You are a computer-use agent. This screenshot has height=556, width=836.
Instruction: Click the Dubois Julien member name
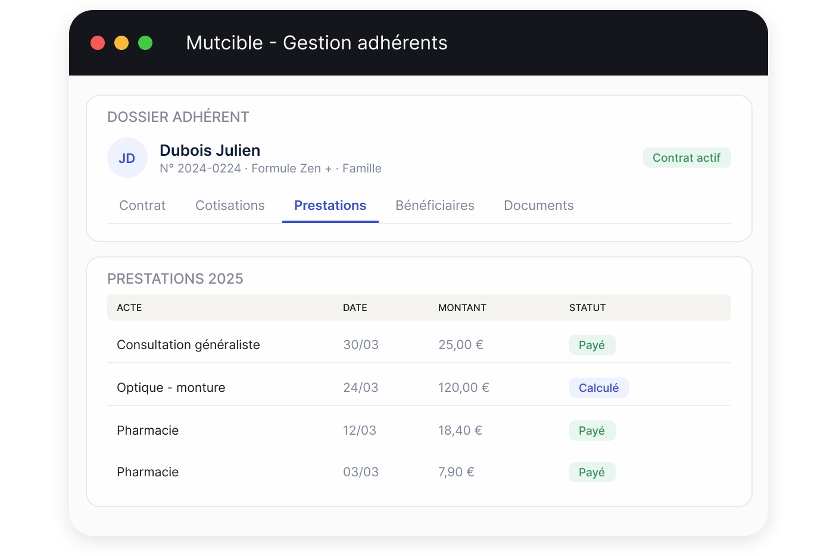coord(210,150)
